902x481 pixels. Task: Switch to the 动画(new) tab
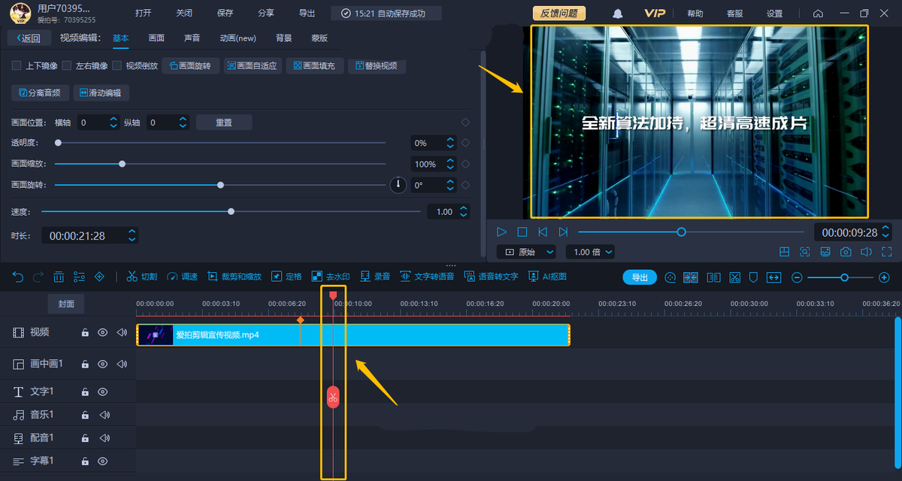238,38
